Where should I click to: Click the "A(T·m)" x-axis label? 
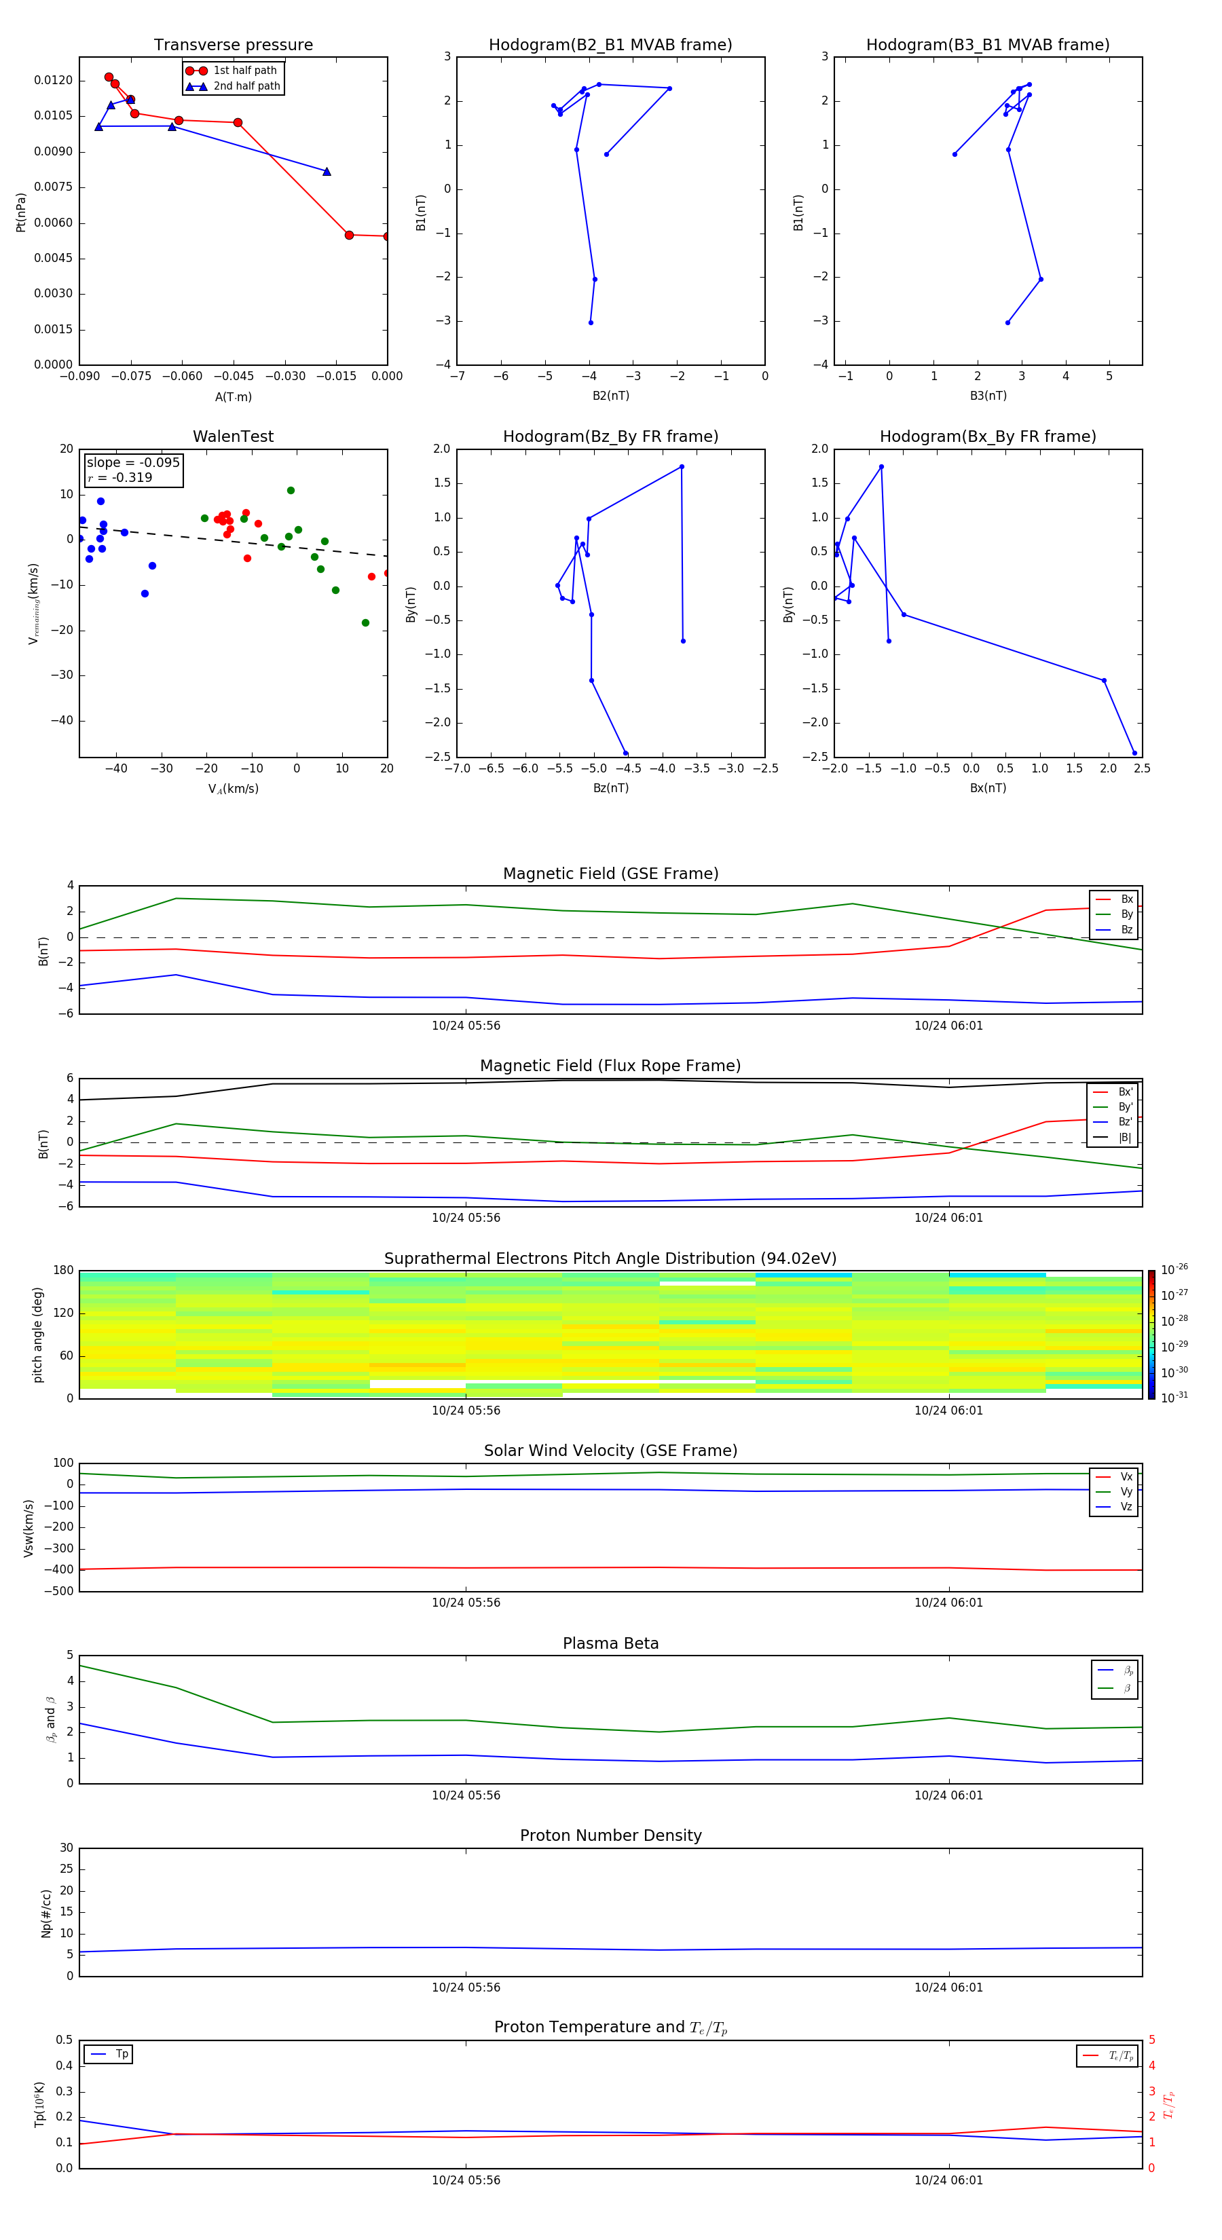[x=233, y=396]
